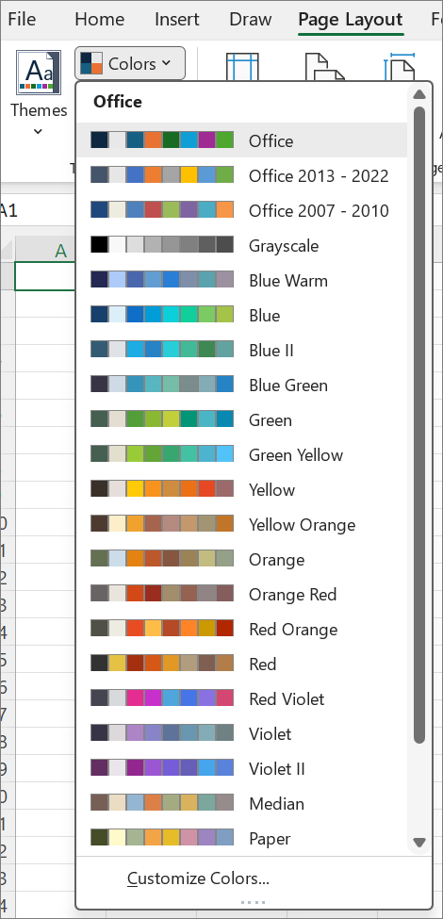The image size is (443, 919).
Task: Choose the Yellow Orange color scheme
Action: point(242,524)
